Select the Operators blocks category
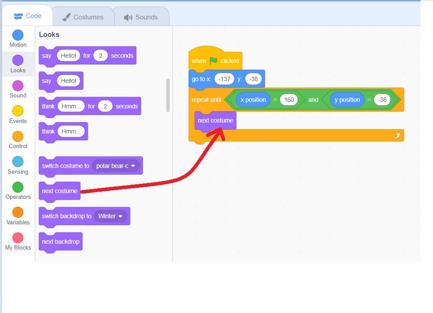 (18, 190)
